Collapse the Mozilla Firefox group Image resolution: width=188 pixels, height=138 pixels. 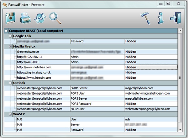click(10, 46)
